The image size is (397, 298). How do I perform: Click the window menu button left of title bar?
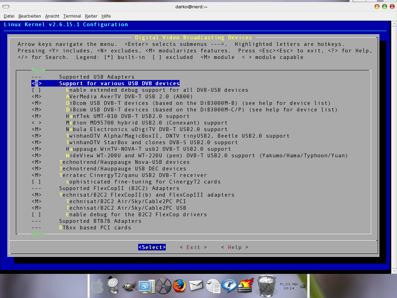coord(6,7)
